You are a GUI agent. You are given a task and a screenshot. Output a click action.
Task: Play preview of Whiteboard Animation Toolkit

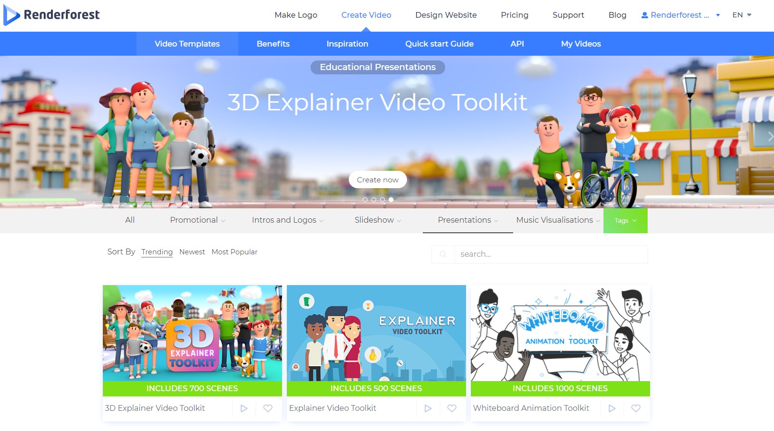[x=612, y=408]
